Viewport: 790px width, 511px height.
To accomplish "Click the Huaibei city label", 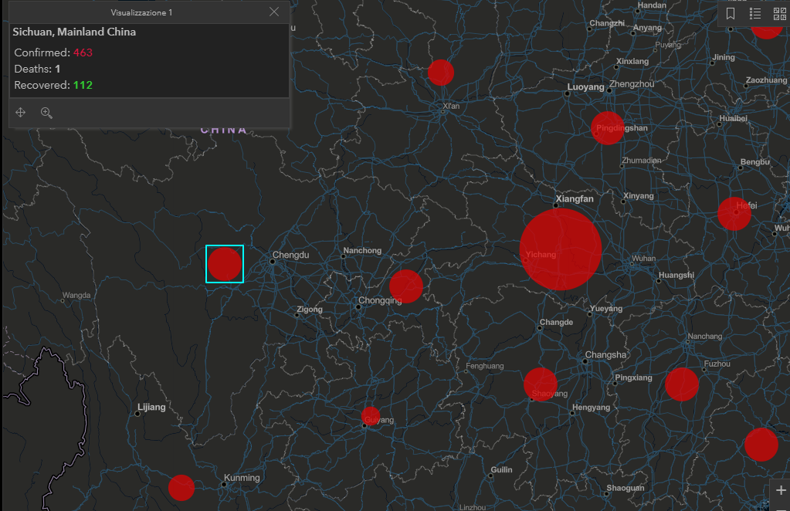I will [733, 118].
